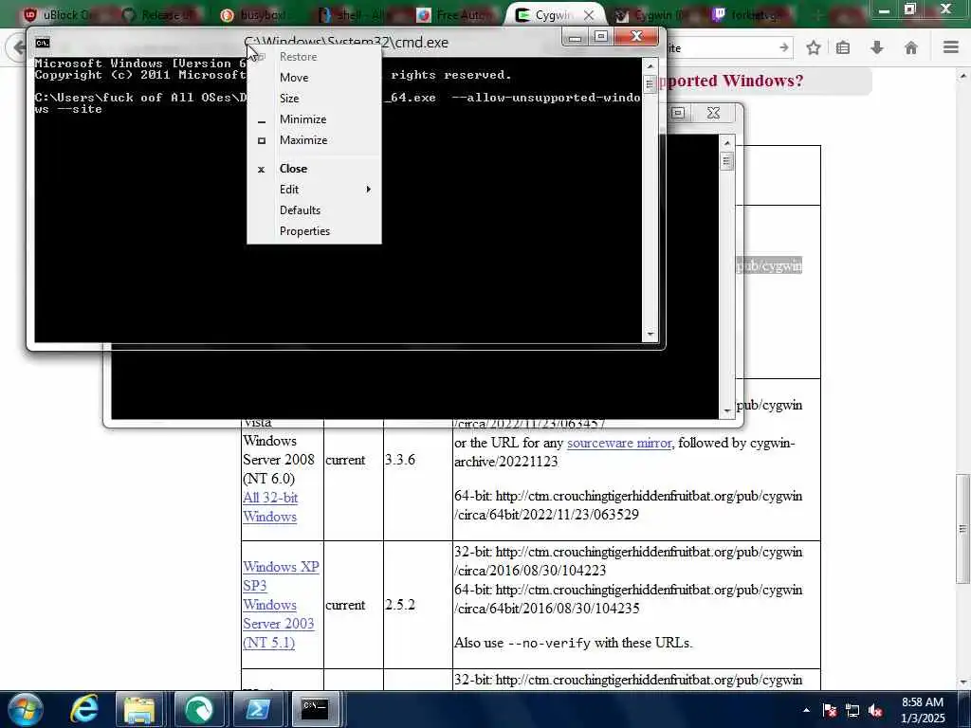Image resolution: width=971 pixels, height=728 pixels.
Task: Open the bookmarks list icon
Action: coord(843,47)
